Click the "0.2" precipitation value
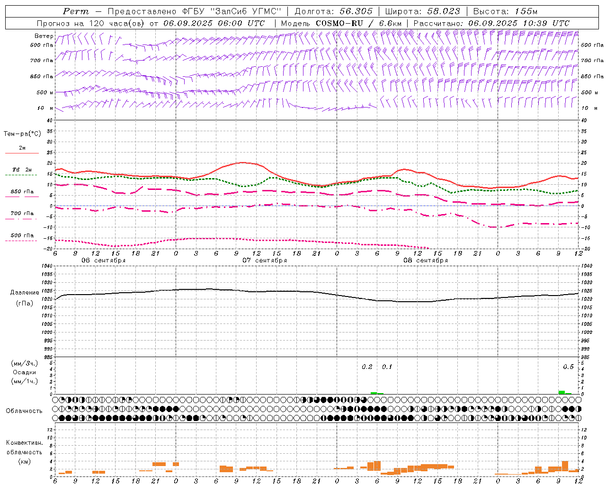 (367, 367)
